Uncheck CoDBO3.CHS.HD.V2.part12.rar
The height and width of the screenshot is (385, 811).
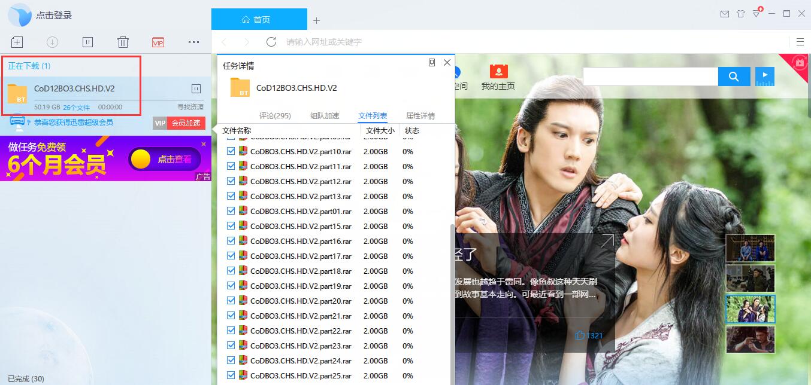coord(231,181)
